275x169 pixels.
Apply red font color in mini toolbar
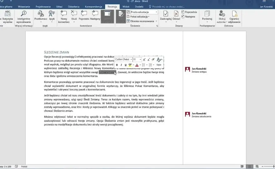pos(137,65)
